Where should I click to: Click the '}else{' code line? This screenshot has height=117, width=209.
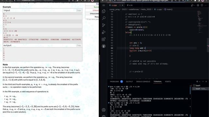coord(128,32)
